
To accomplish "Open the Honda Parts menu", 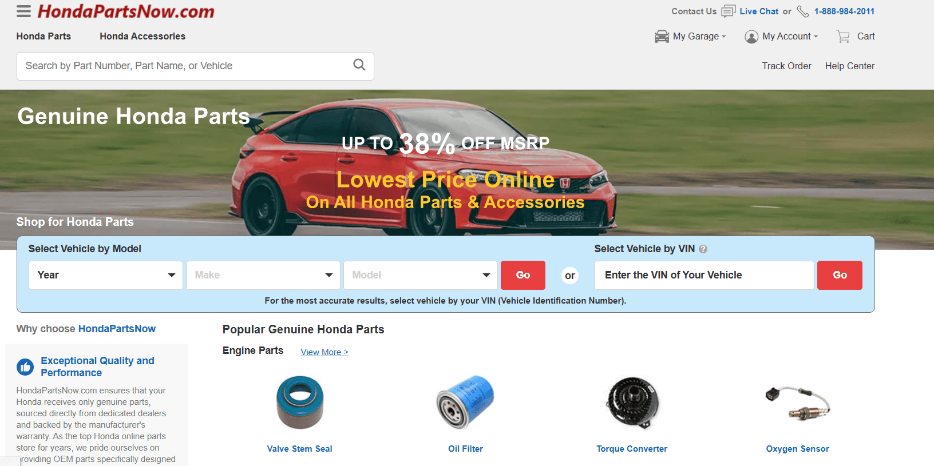I will click(x=43, y=36).
